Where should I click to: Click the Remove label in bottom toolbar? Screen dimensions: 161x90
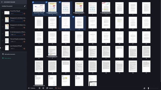tap(59, 88)
